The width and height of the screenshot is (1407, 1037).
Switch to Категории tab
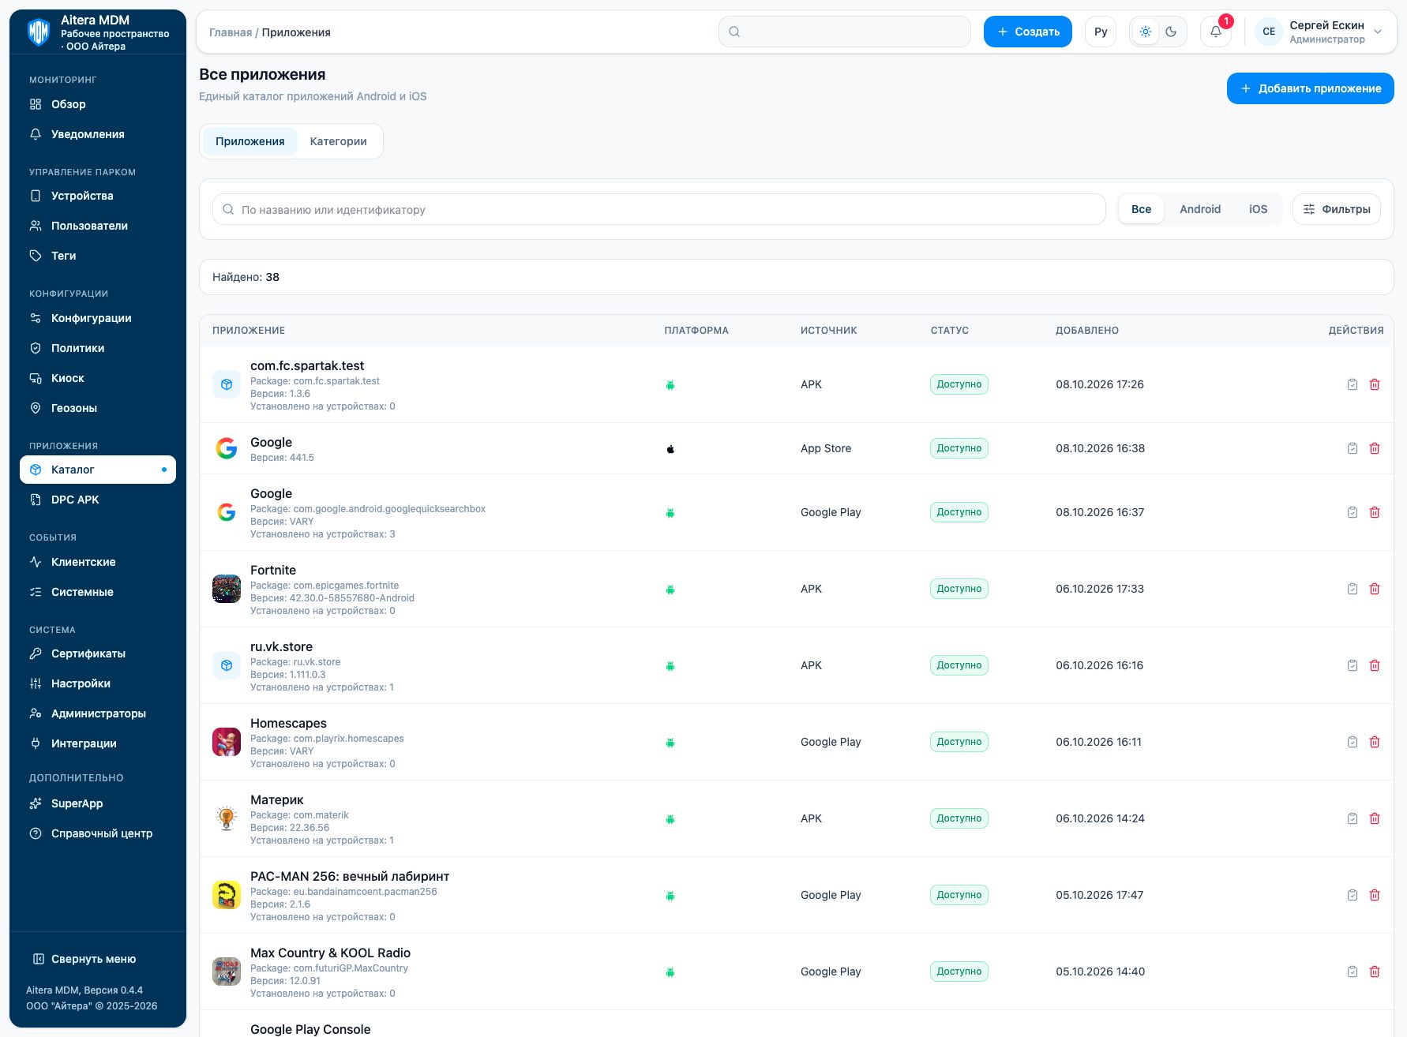[338, 141]
